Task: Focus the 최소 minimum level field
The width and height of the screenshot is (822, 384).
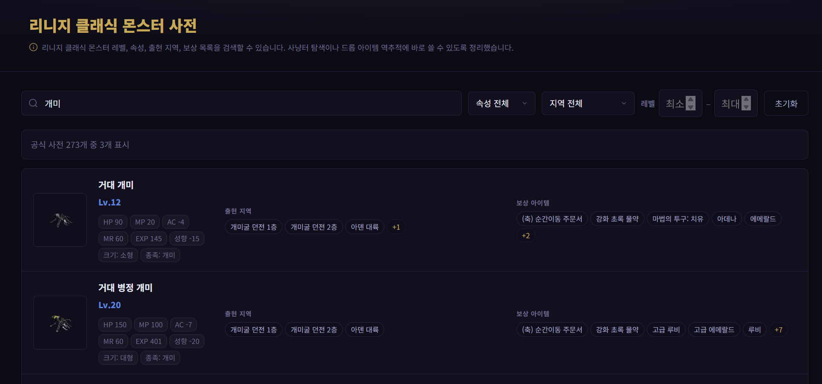Action: coord(680,103)
